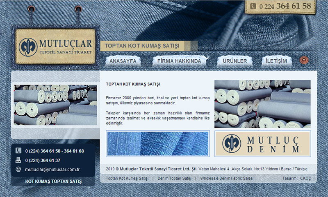Open the İletişim menu tab
The width and height of the screenshot is (328, 197).
(276, 61)
